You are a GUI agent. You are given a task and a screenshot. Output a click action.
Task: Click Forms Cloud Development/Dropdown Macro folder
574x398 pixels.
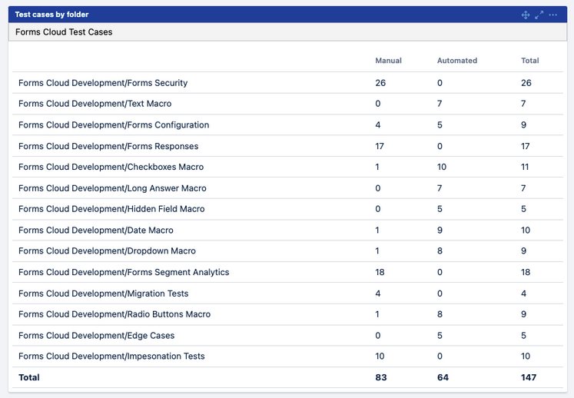pos(107,251)
